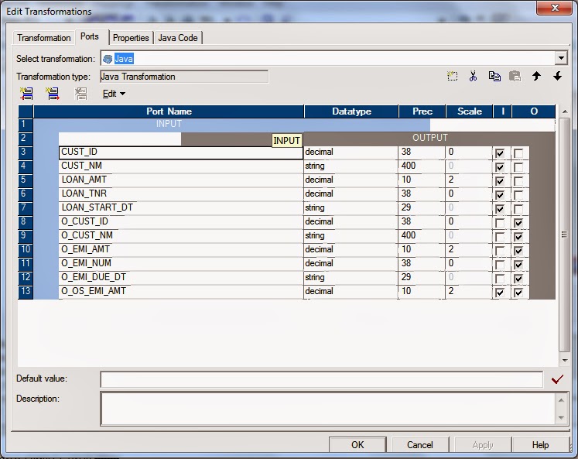
Task: Select the O_CUST_ID port name cell
Action: tap(181, 221)
